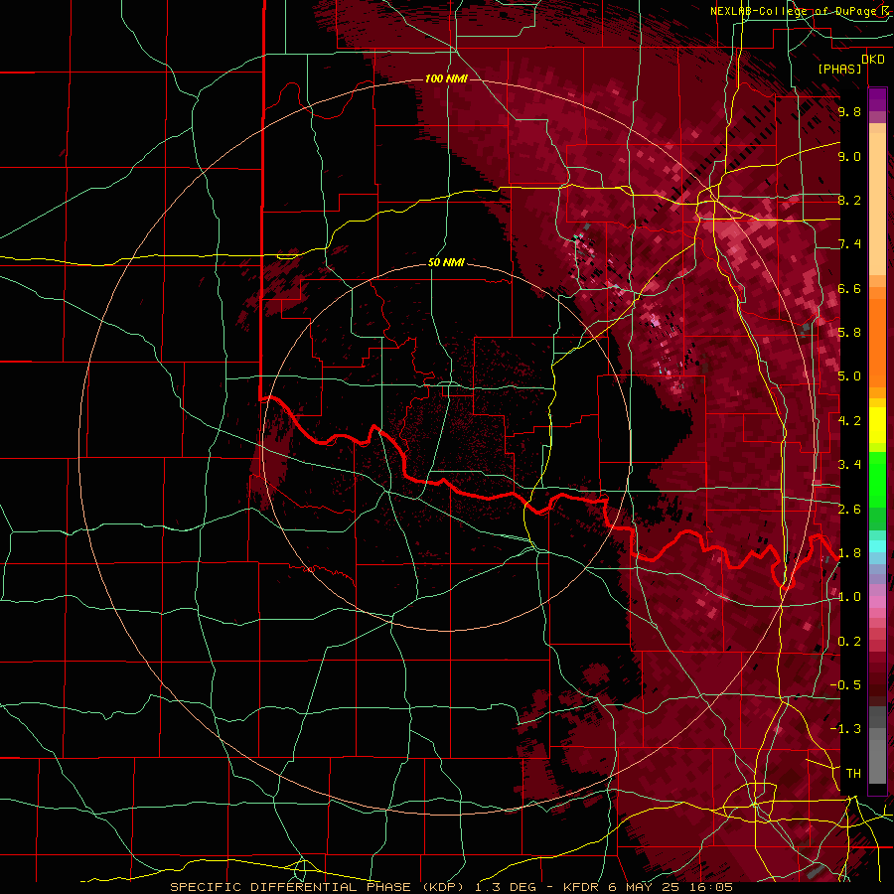Click the 0.2 scale value
Image resolution: width=894 pixels, height=894 pixels.
849,642
